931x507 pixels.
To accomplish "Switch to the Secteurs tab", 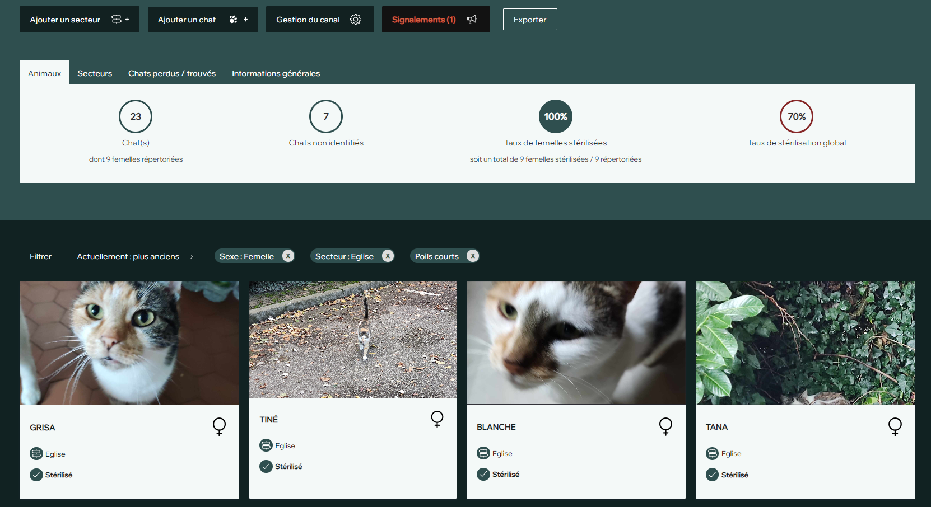I will point(95,73).
